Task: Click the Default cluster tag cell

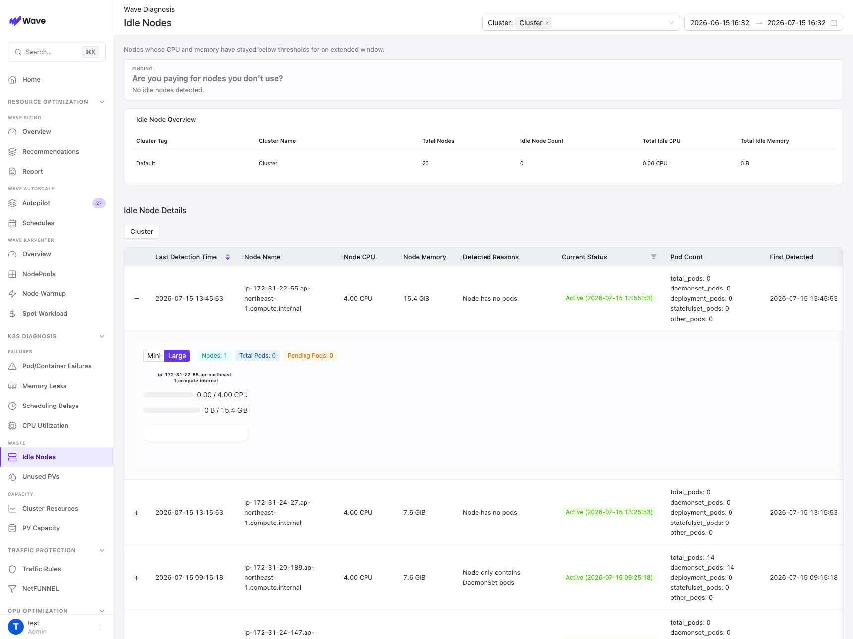Action: (146, 163)
